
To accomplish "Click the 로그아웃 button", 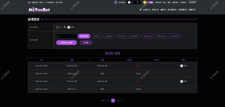I will click(192, 2).
